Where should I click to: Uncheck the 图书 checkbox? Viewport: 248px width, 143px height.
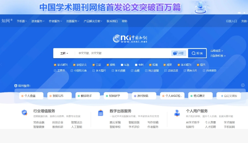click(198, 65)
